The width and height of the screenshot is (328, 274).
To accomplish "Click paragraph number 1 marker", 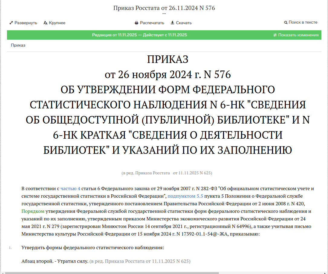I will pos(10,248).
